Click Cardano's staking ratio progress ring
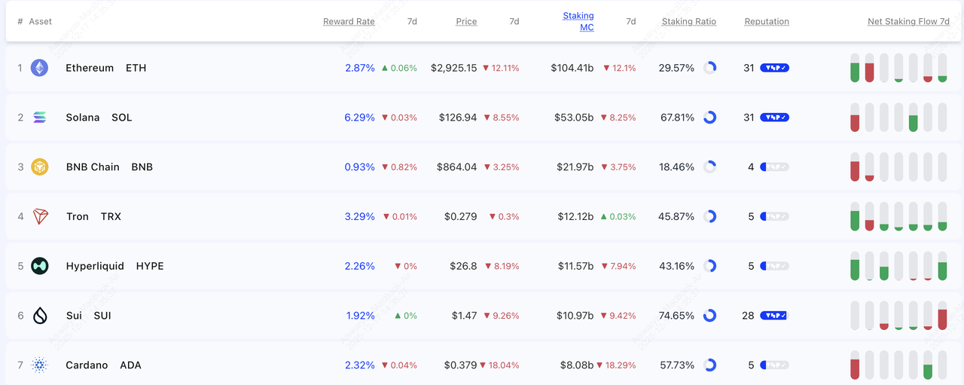This screenshot has width=964, height=385. pyautogui.click(x=709, y=365)
